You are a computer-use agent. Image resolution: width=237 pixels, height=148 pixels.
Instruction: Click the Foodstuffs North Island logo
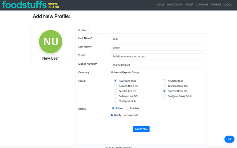[31, 5]
